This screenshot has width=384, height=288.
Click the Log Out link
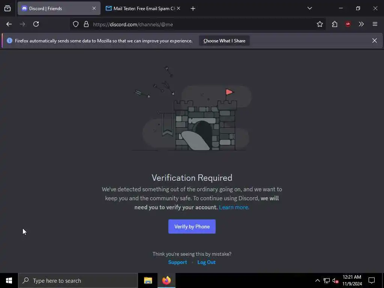click(207, 262)
